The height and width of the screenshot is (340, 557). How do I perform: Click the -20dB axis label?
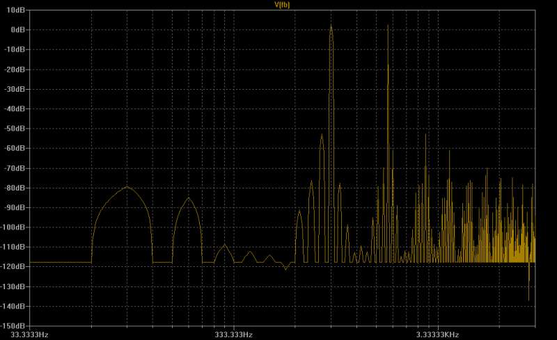15,70
